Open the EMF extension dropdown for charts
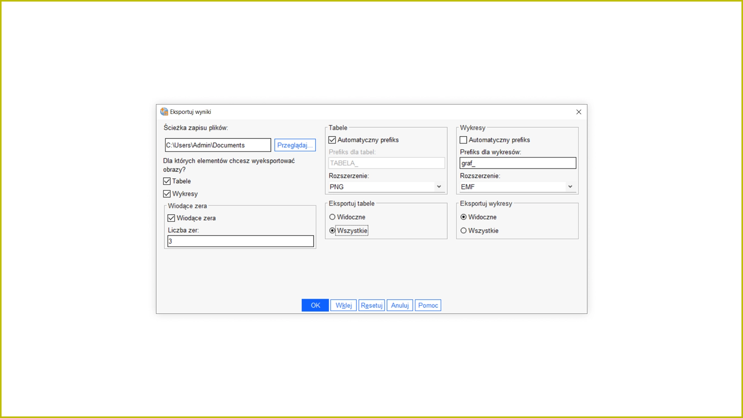The image size is (743, 418). (x=570, y=187)
